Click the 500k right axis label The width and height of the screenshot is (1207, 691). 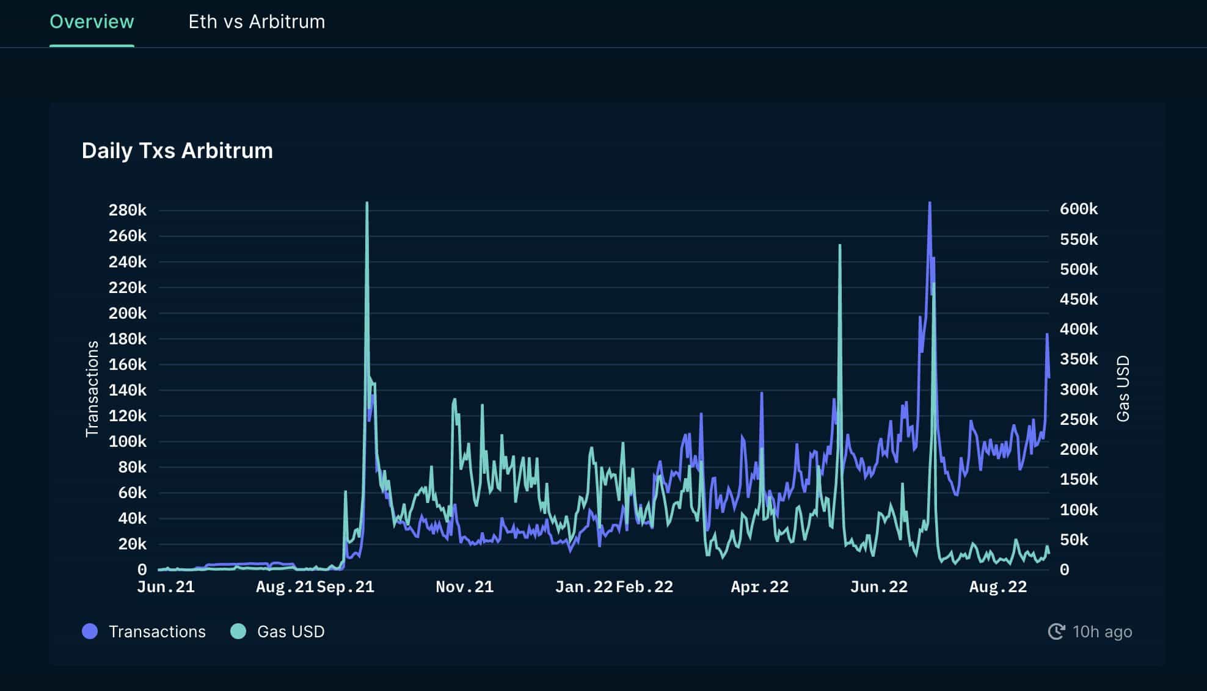click(x=1079, y=269)
